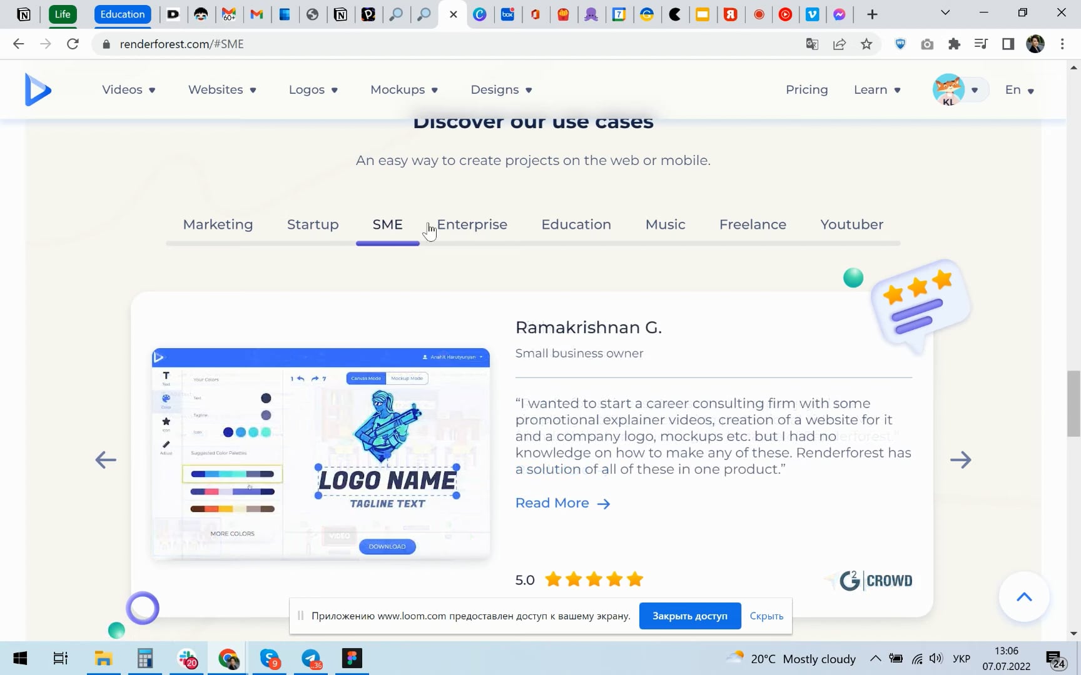The width and height of the screenshot is (1081, 675).
Task: Click the G2 Crowd logo
Action: [x=875, y=581]
